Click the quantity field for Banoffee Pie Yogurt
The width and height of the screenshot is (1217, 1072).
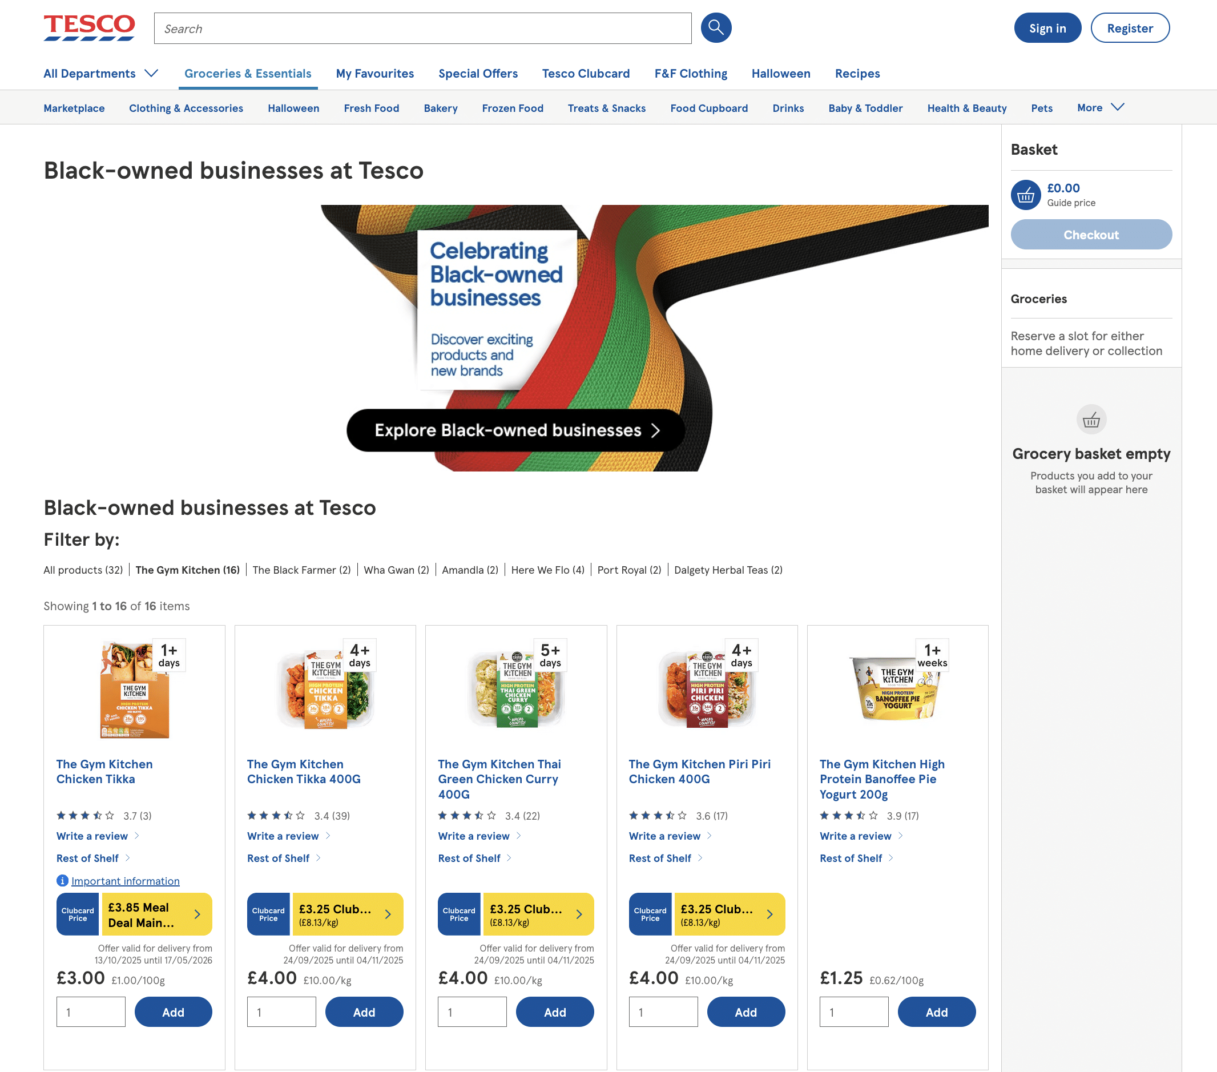(853, 1012)
